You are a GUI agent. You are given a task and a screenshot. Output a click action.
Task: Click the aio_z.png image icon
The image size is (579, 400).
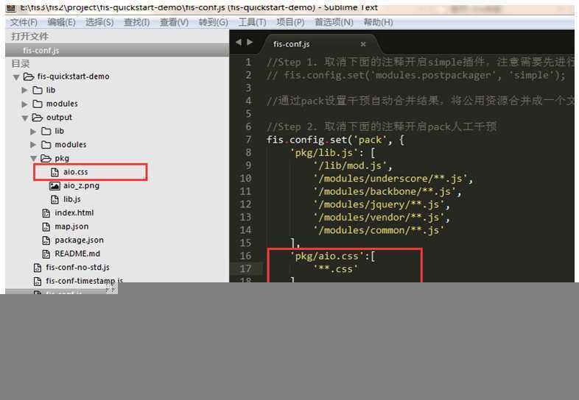(x=55, y=186)
